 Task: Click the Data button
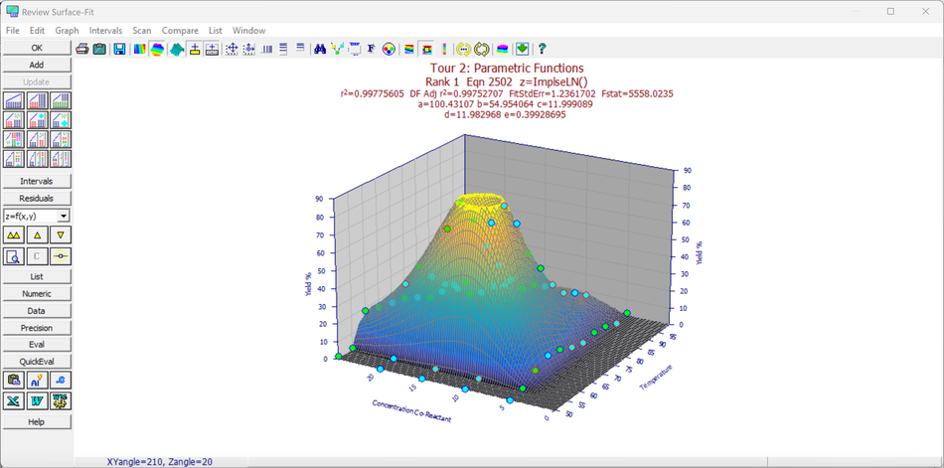click(37, 311)
